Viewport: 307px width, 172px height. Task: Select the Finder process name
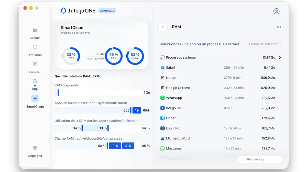[x=171, y=118]
